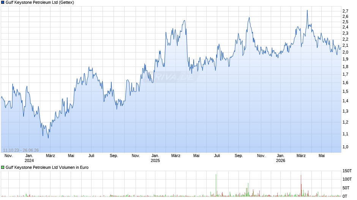Click the '1,5' price axis label
Screen dimensions: 357x200
point(345,92)
